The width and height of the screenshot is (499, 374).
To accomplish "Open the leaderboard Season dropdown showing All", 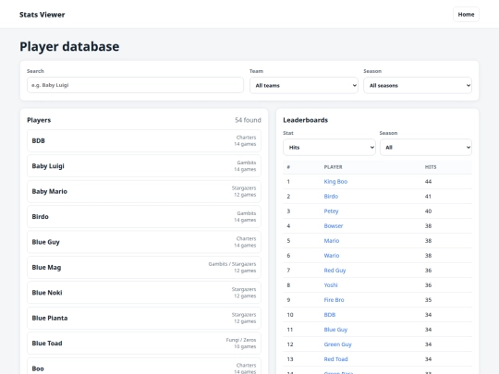I will 426,147.
